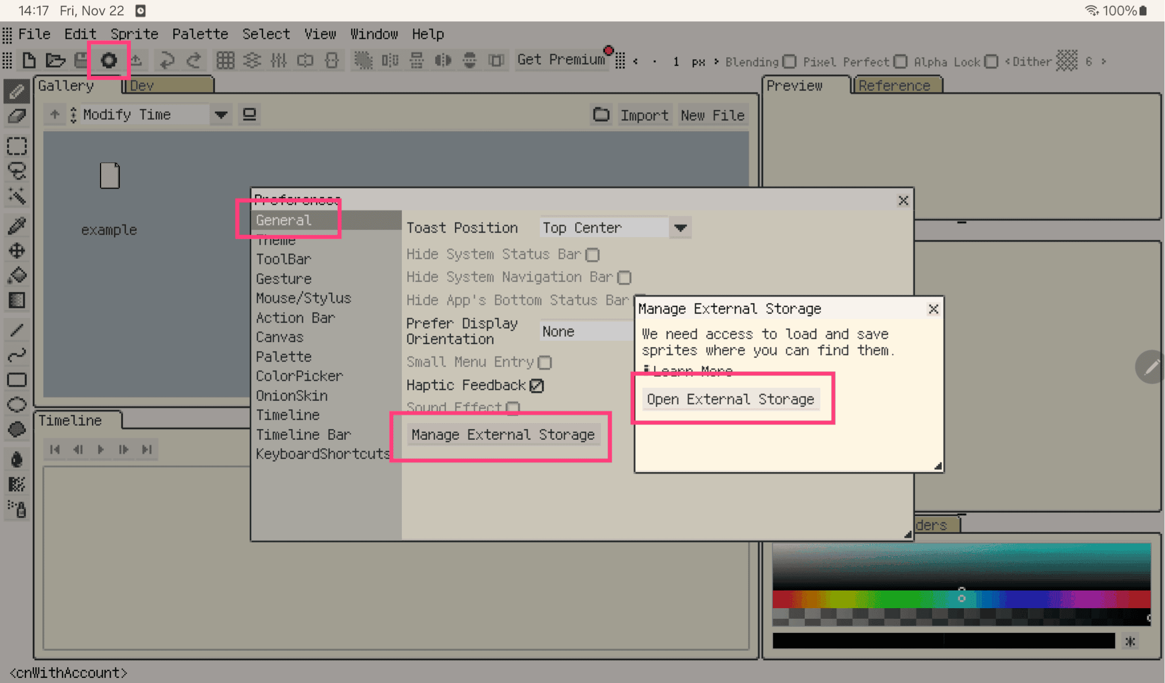Click Manage External Storage in Preferences
This screenshot has height=683, width=1165.
pyautogui.click(x=503, y=434)
